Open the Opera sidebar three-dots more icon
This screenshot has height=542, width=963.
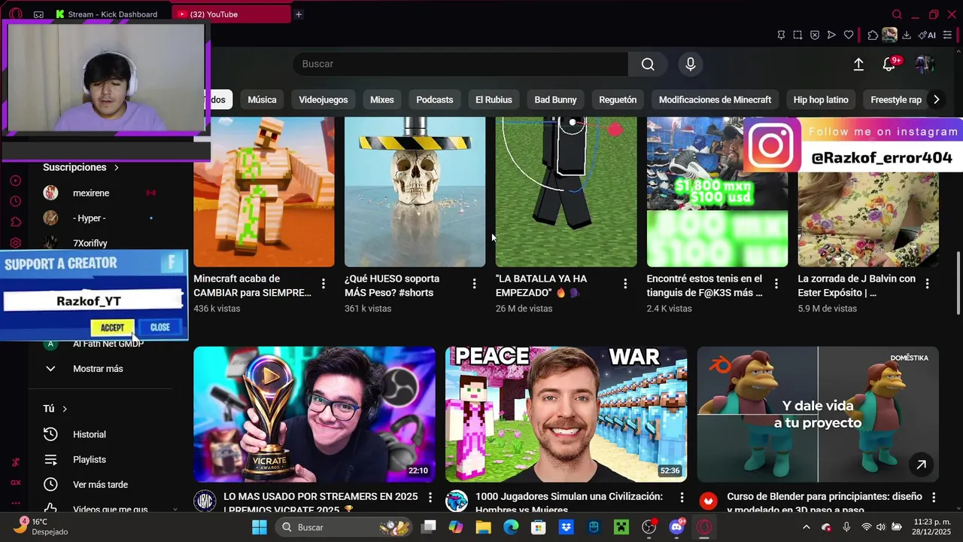coord(16,503)
